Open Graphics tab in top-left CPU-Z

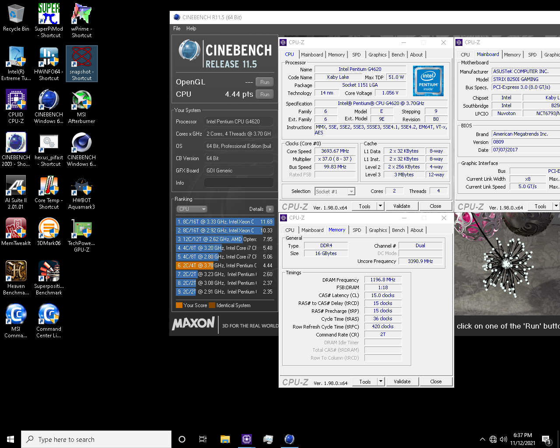pos(378,55)
